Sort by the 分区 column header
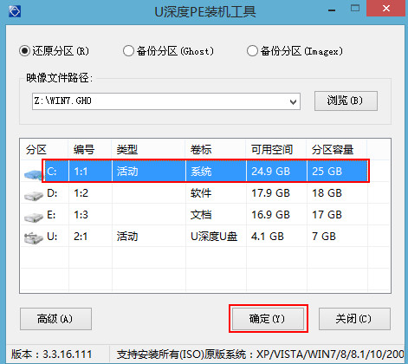Image resolution: width=408 pixels, height=364 pixels. coord(44,150)
